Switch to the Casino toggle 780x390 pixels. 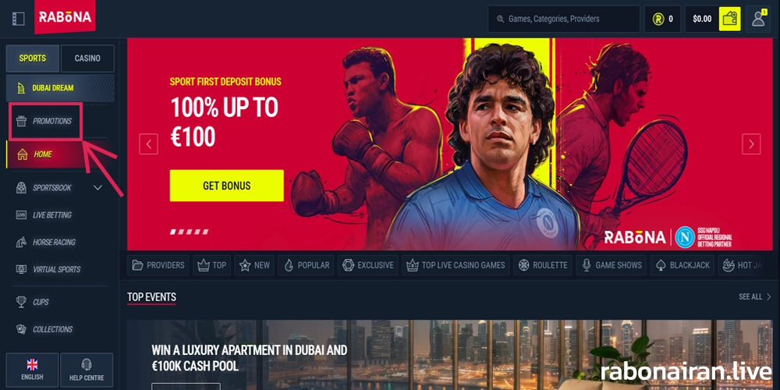coord(87,58)
